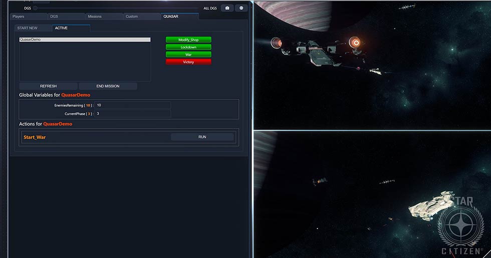Edit the CurrentPhase value field

(133, 113)
